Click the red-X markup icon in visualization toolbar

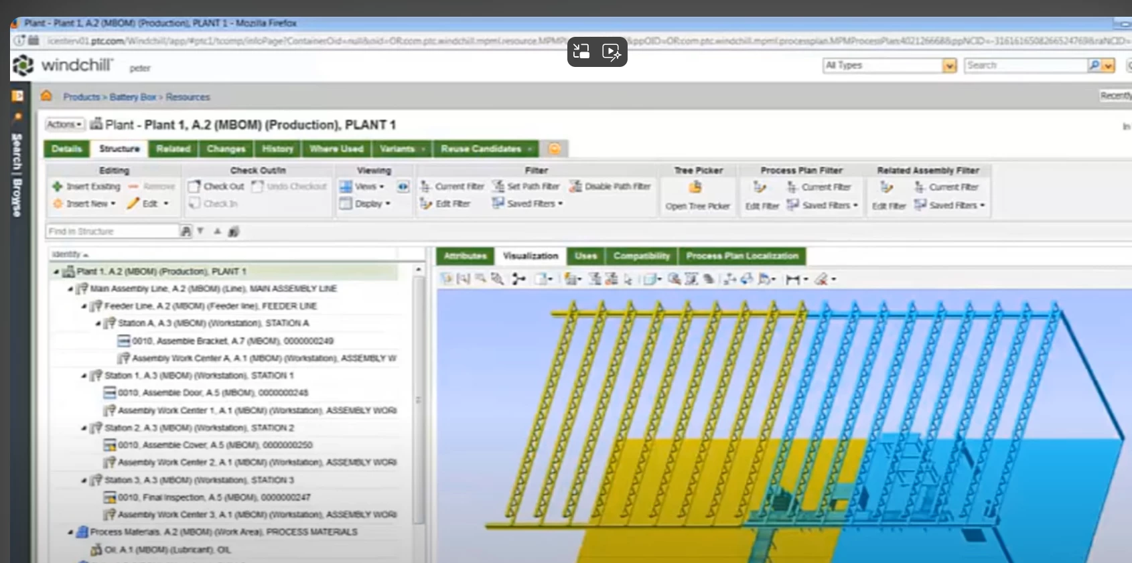pyautogui.click(x=822, y=279)
